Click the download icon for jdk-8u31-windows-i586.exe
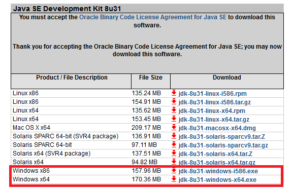This screenshot has height=190, width=293. pyautogui.click(x=174, y=171)
